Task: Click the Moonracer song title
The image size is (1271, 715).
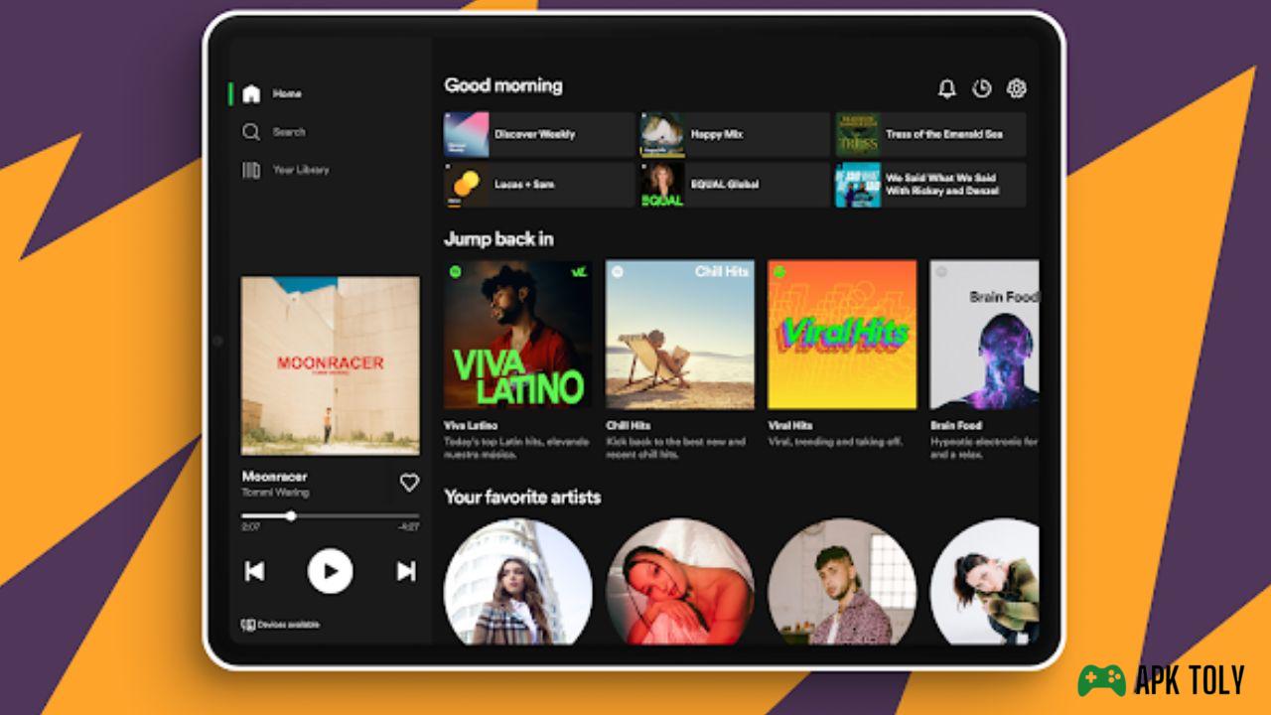Action: click(x=275, y=477)
